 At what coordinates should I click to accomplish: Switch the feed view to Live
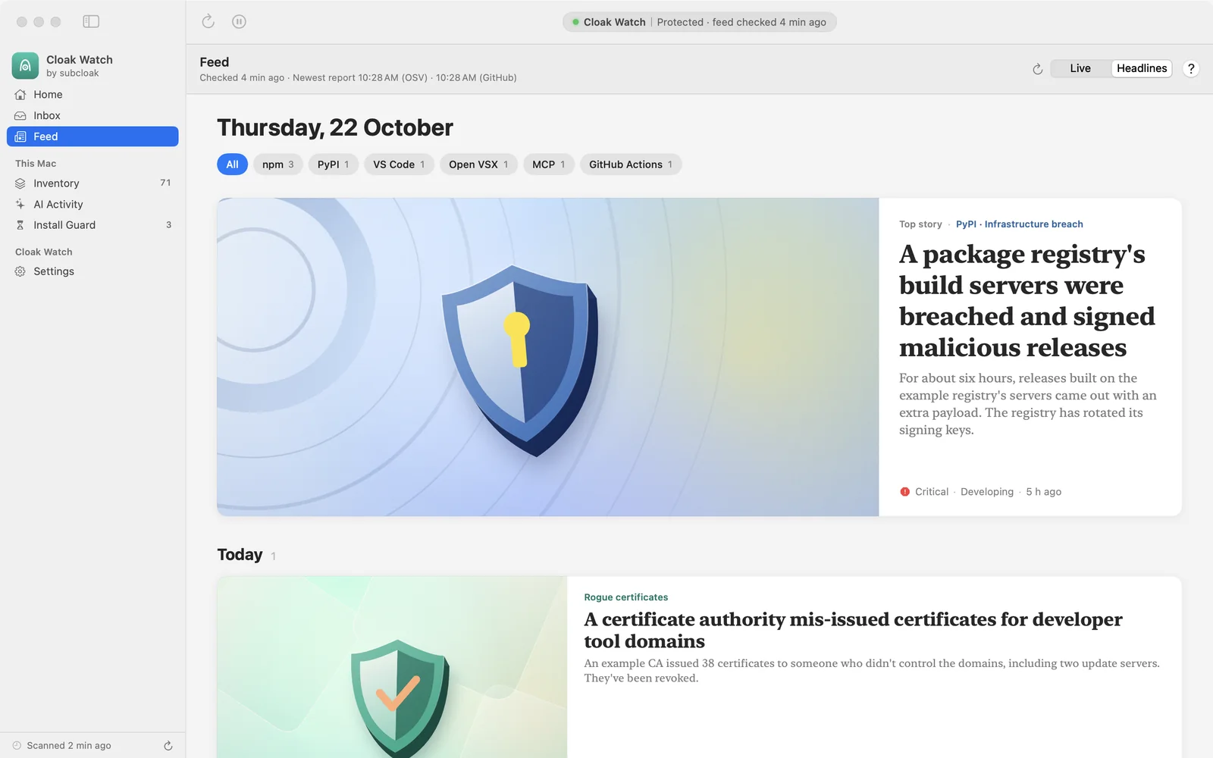coord(1080,68)
